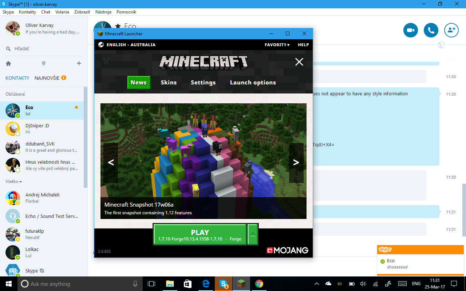
Task: Select the Hnus velebnosti hnus contact
Action: click(42, 165)
